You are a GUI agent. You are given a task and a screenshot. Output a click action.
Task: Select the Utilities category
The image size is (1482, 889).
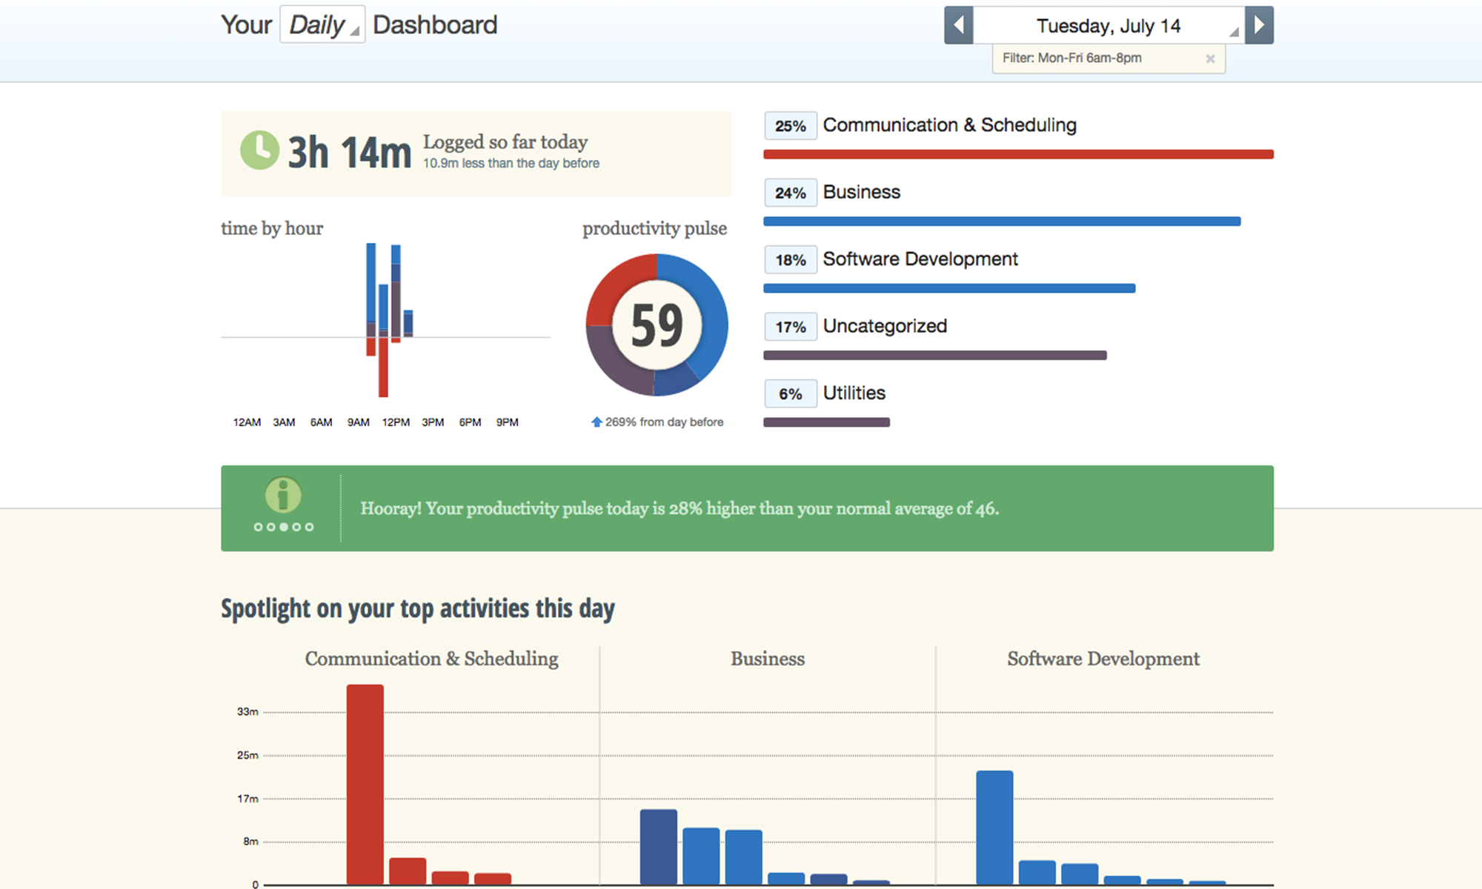(854, 393)
